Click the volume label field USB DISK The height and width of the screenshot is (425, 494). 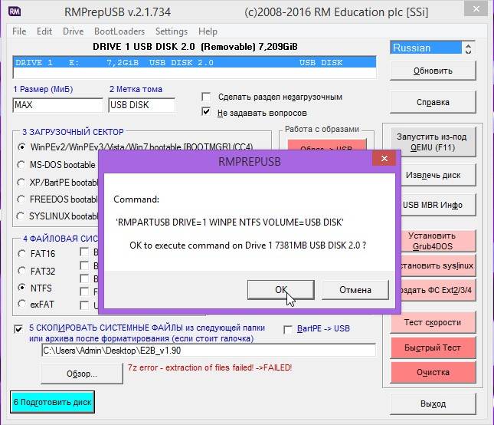tap(142, 105)
